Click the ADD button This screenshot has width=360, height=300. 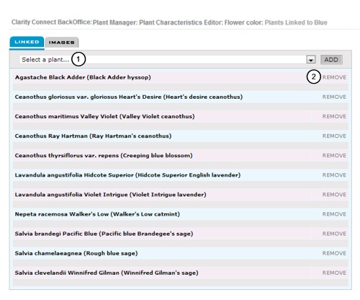(331, 60)
